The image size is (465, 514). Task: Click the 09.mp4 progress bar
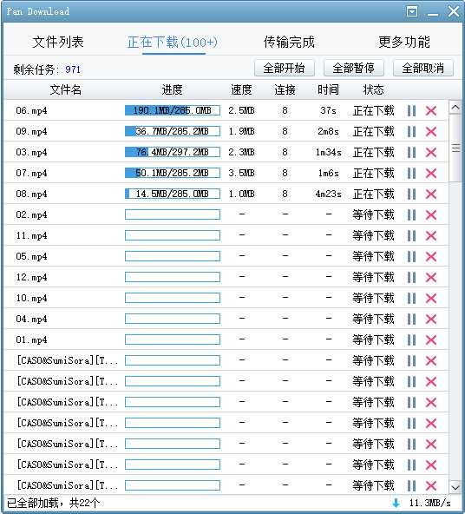173,131
